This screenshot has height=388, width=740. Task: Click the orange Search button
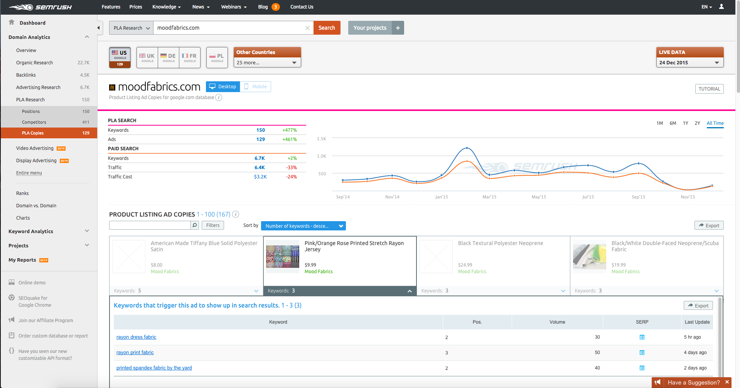click(327, 28)
